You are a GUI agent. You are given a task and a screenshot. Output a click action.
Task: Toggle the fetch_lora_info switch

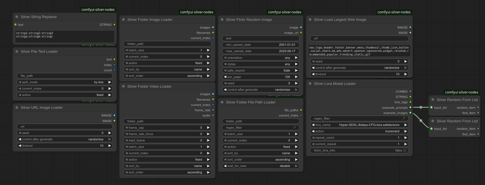click(x=405, y=151)
